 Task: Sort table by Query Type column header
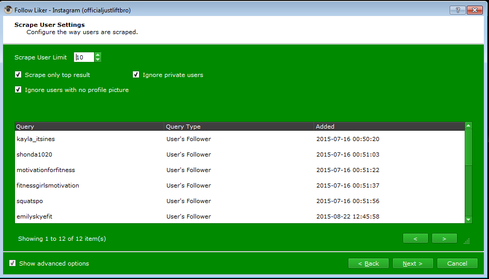239,126
